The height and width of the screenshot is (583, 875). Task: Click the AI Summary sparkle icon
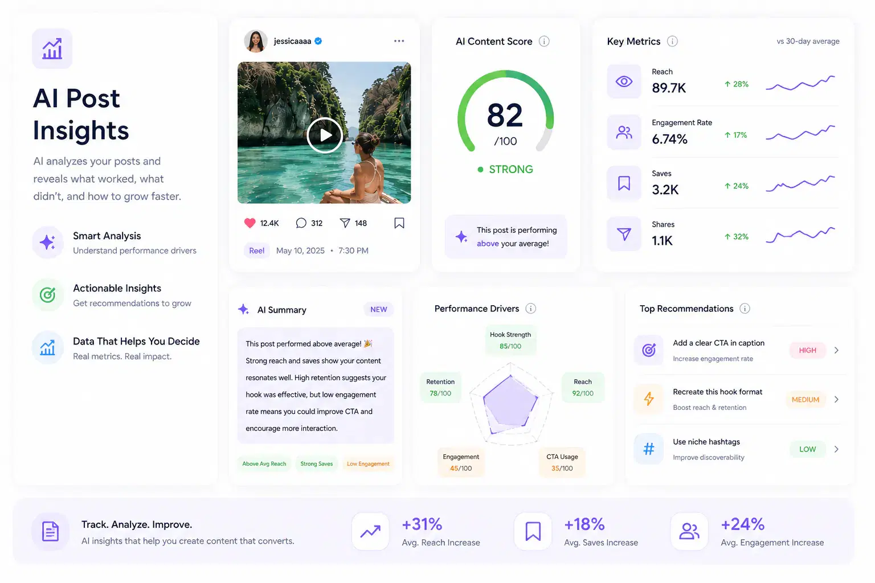pyautogui.click(x=243, y=309)
